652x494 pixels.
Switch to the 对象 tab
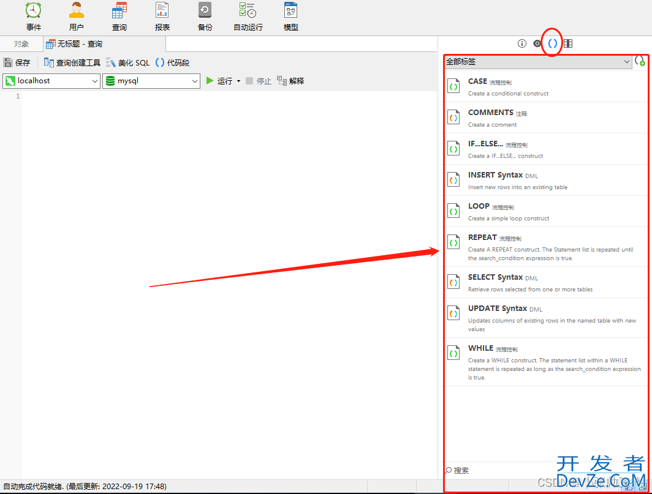[x=21, y=44]
